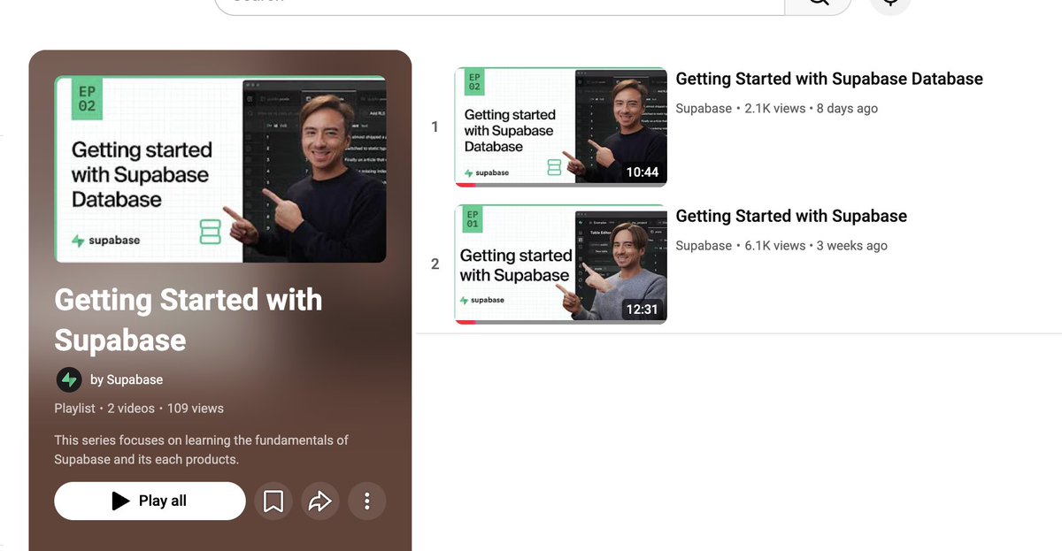Click the 'Playlist • 2 videos • 109 views' text
The image size is (1062, 551).
139,408
